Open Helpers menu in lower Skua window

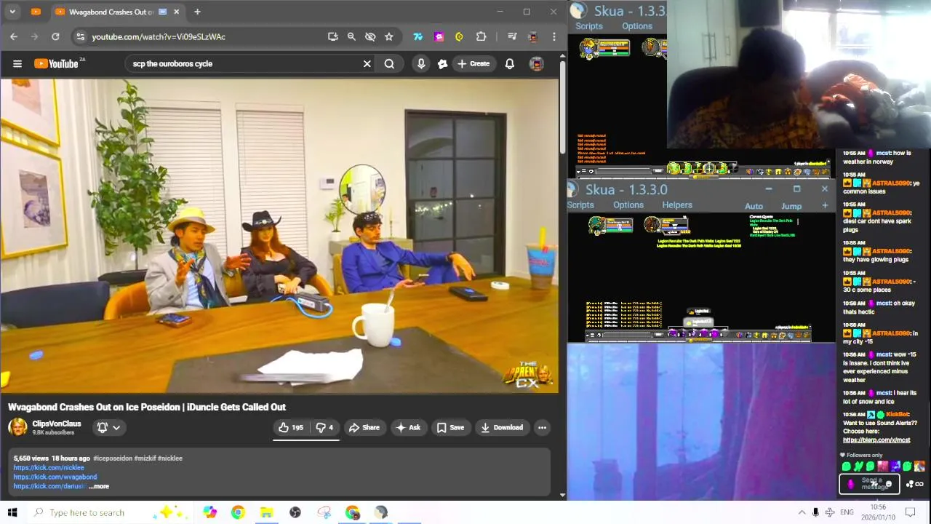point(677,205)
